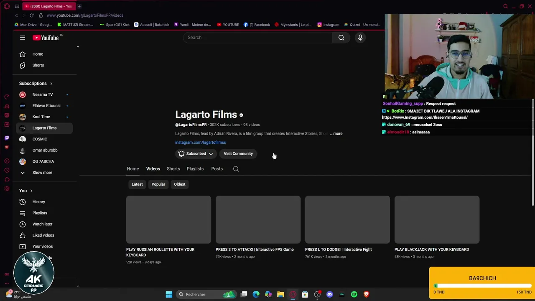Open PRESS 3 TO ATTACK video title
The height and width of the screenshot is (301, 535).
(255, 250)
